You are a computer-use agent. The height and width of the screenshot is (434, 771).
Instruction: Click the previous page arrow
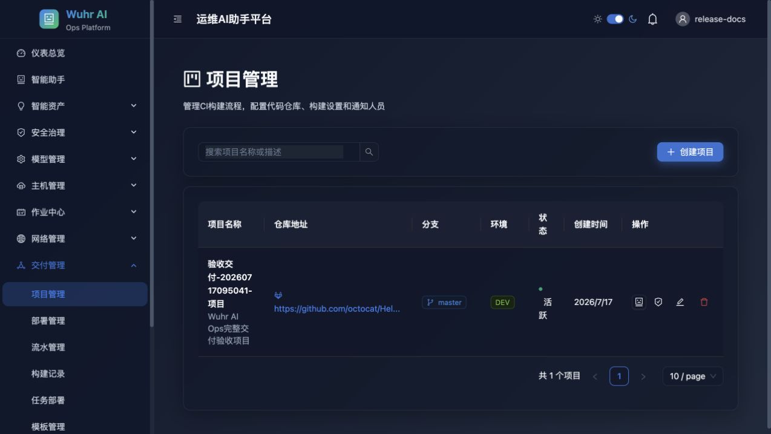tap(595, 376)
